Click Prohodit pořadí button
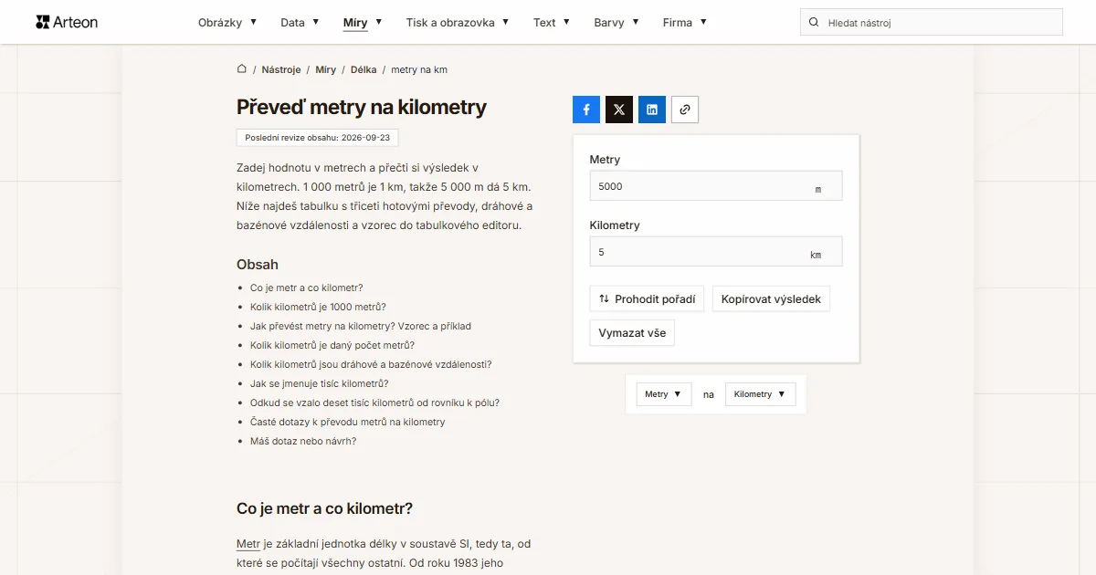This screenshot has width=1096, height=575. coord(647,298)
